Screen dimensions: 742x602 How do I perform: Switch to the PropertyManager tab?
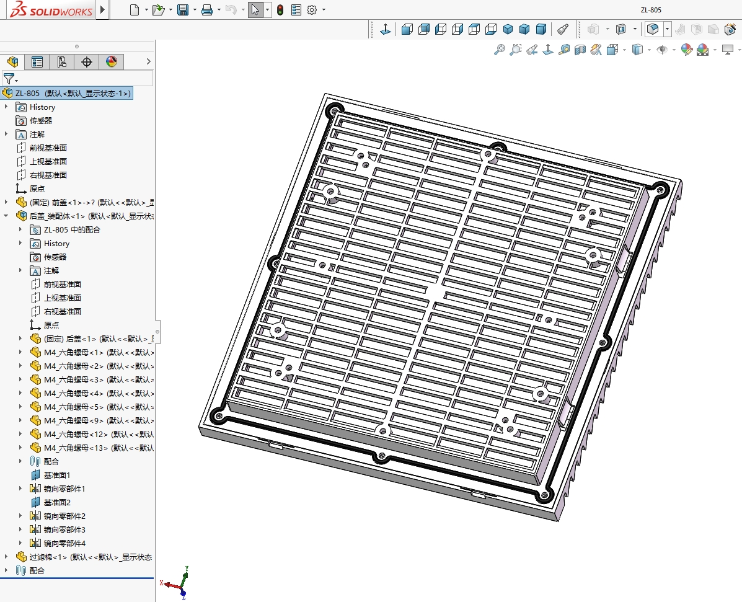point(37,61)
